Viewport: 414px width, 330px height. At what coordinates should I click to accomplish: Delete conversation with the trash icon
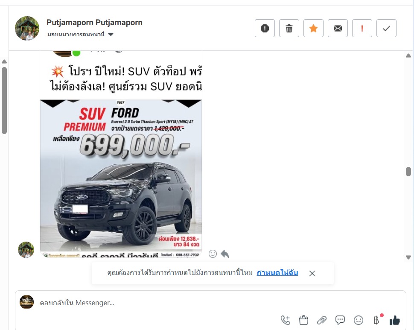tap(289, 28)
